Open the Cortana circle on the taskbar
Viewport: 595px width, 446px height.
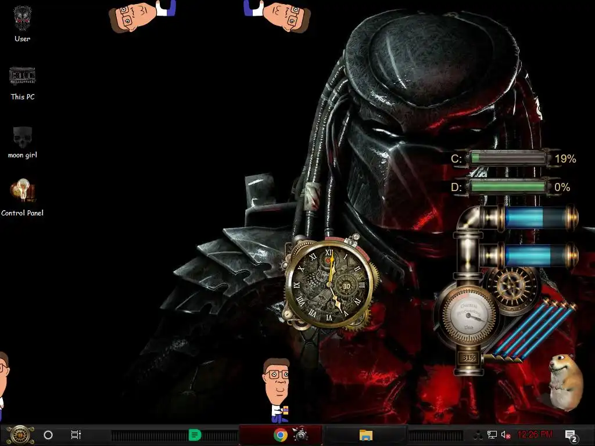[48, 435]
